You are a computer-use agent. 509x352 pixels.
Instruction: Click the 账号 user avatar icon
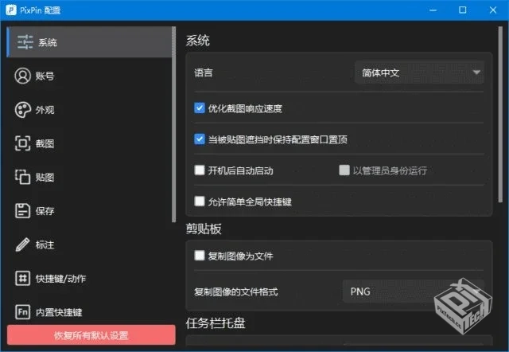(23, 76)
